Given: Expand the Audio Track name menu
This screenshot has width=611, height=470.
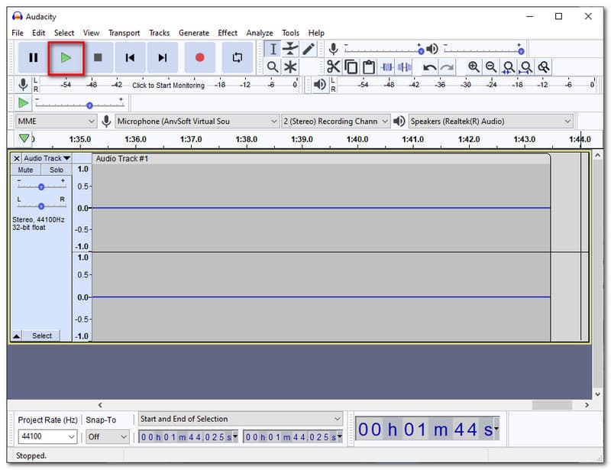Looking at the screenshot, I should pos(47,158).
